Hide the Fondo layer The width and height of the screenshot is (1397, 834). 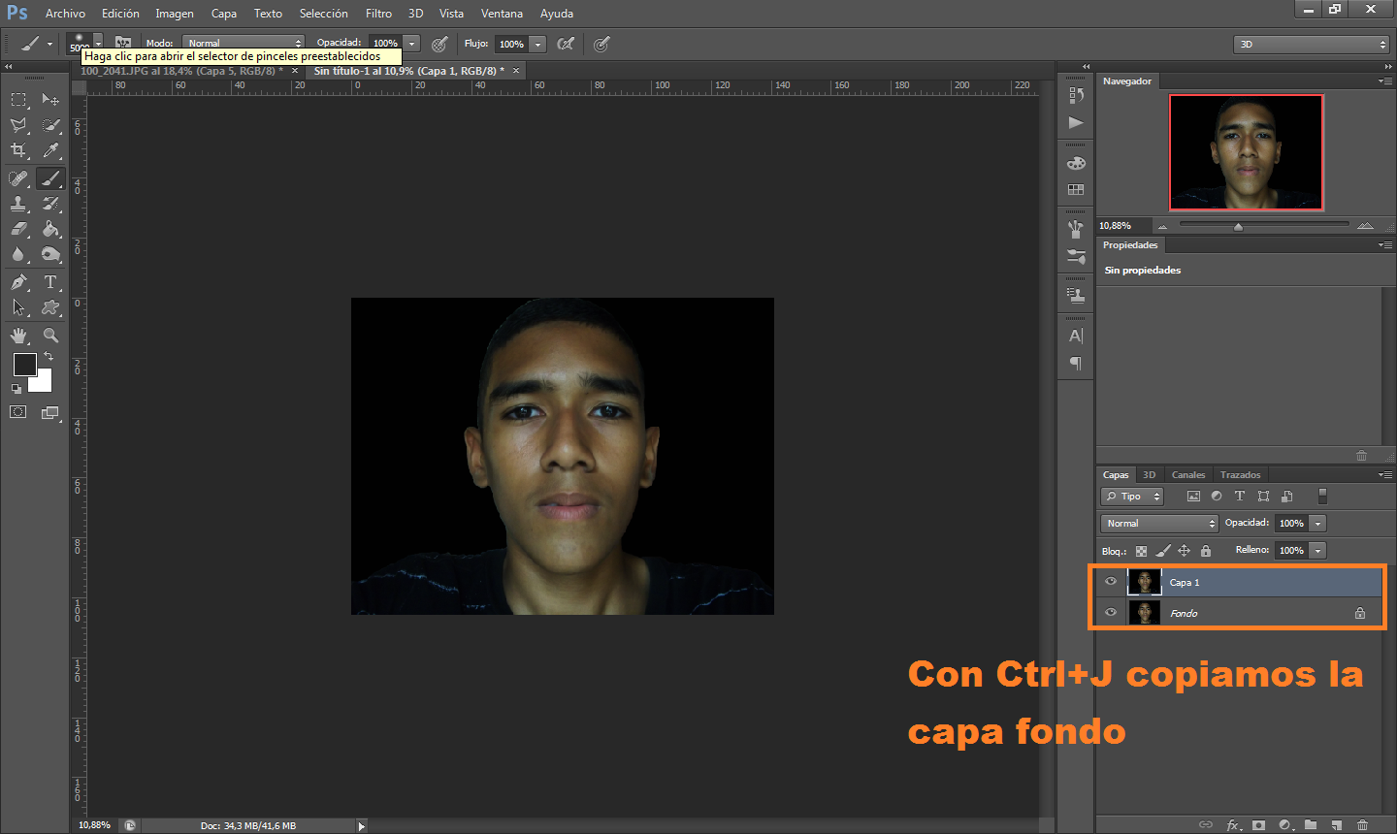pyautogui.click(x=1111, y=612)
